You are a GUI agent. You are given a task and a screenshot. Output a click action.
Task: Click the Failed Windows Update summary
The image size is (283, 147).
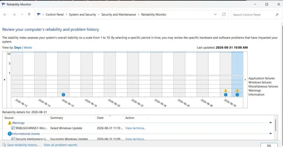click(66, 128)
